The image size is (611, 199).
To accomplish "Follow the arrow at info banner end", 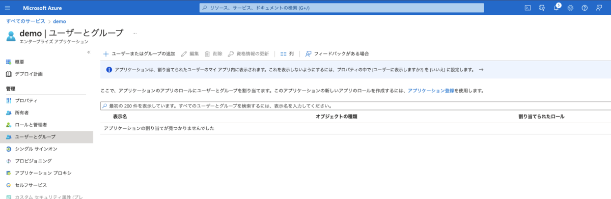I will tap(481, 70).
